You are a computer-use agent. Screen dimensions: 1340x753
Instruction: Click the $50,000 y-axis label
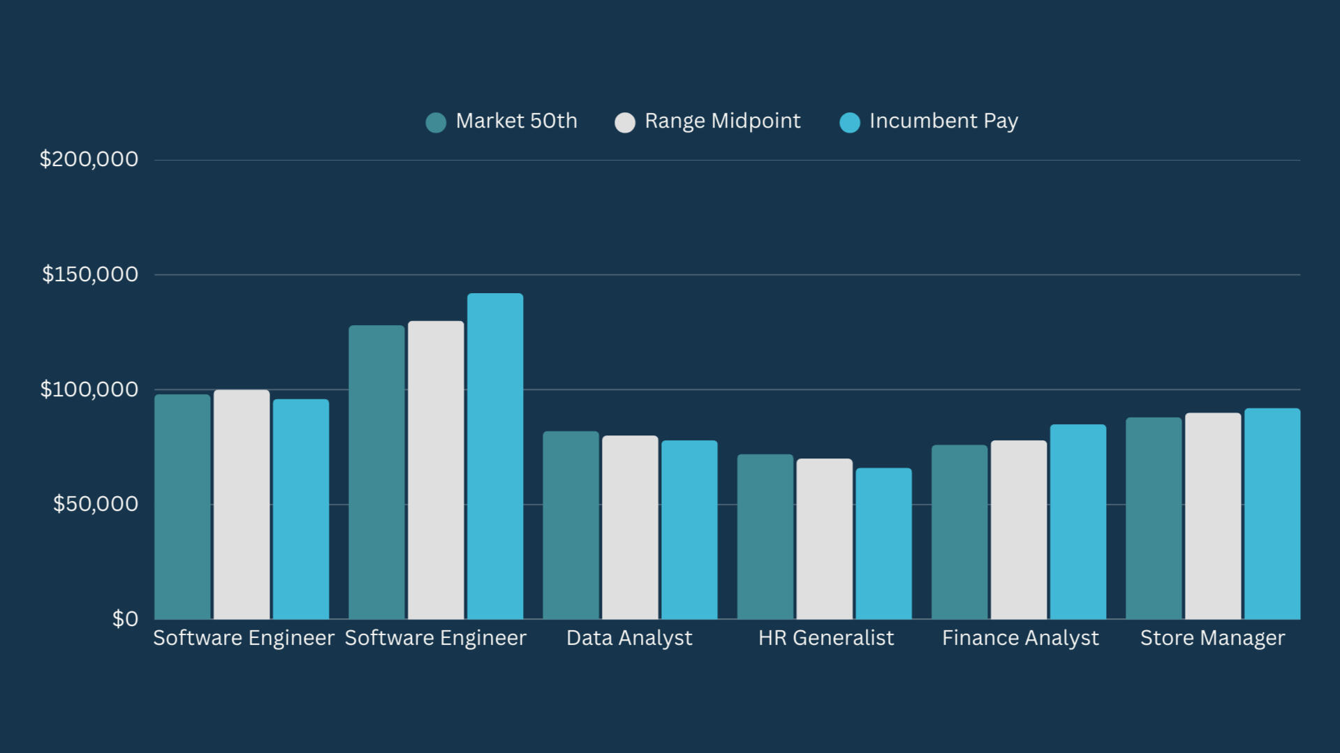(96, 504)
